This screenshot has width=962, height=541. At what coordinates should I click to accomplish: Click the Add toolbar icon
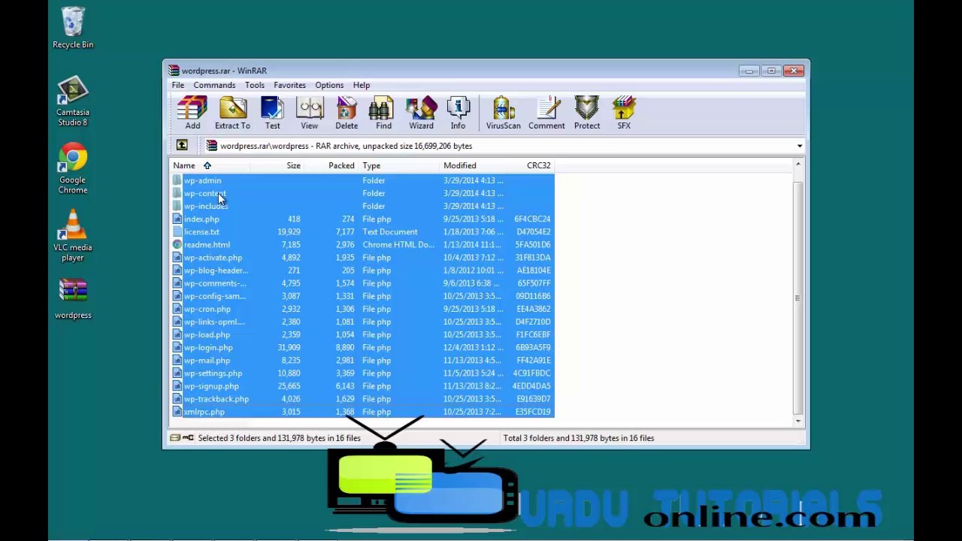192,113
